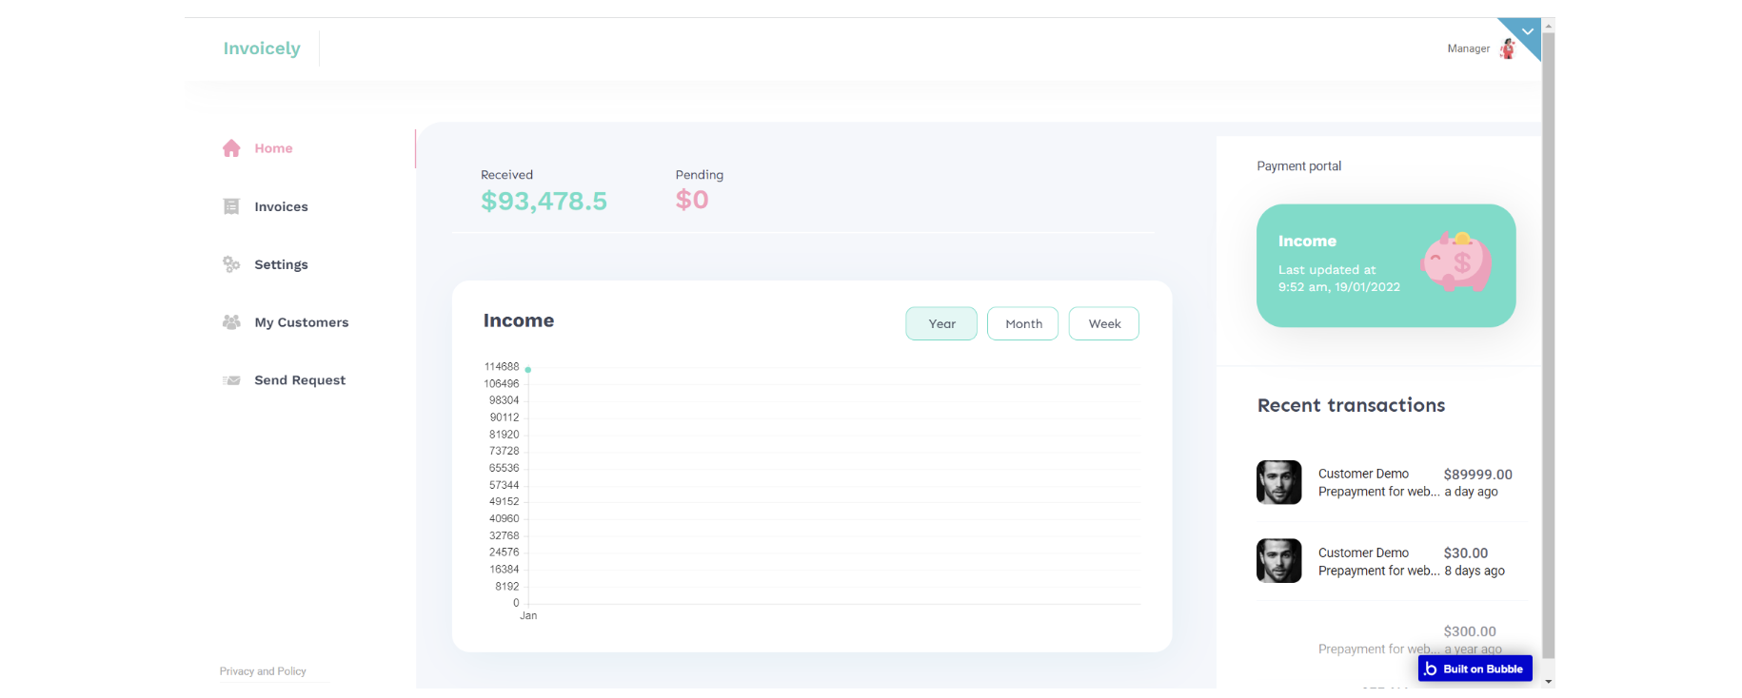
Task: Click the $300.00 transaction amount
Action: click(x=1470, y=631)
